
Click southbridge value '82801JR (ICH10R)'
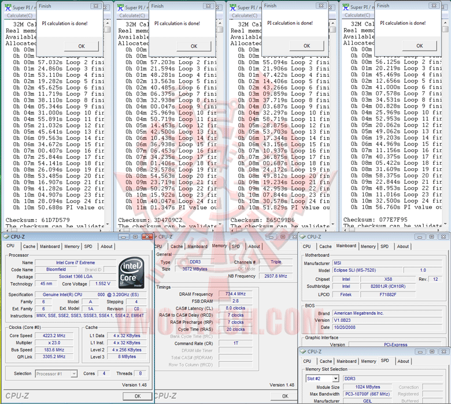pos(388,286)
